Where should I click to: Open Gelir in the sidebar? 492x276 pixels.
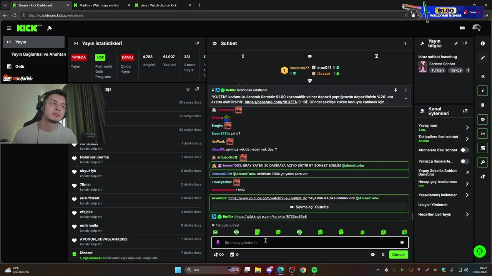20,66
